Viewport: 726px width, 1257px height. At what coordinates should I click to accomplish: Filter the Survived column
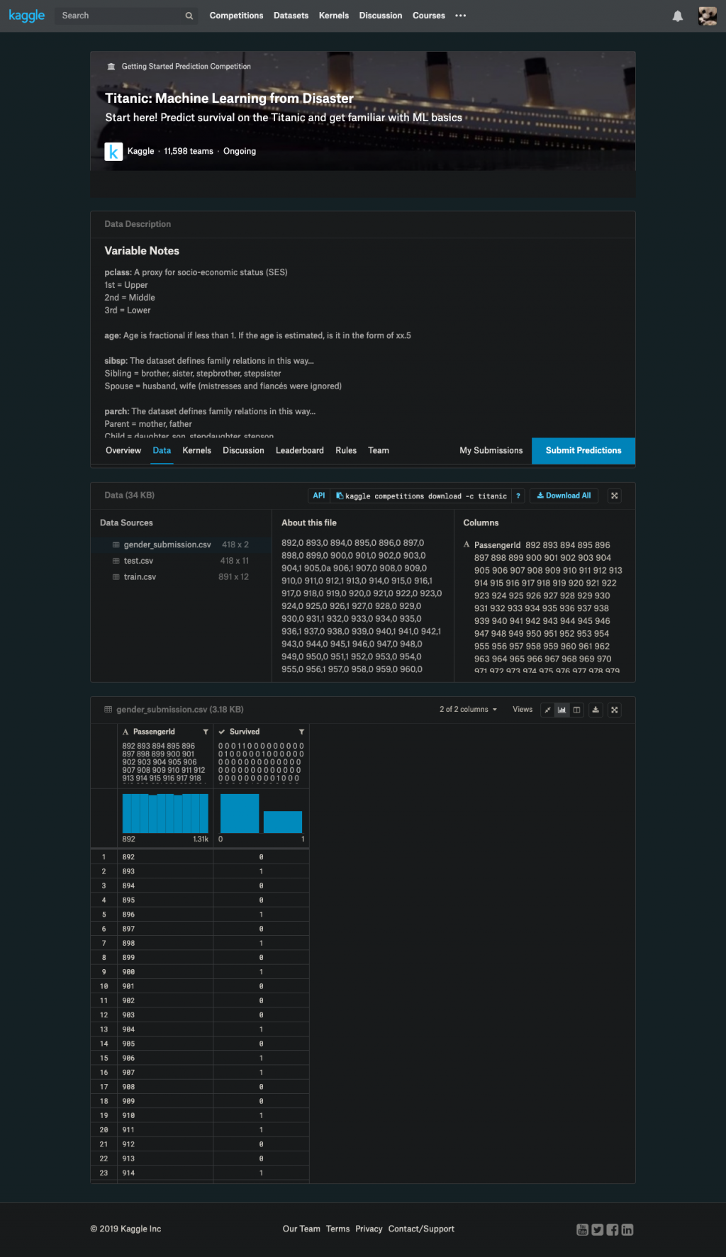coord(301,732)
